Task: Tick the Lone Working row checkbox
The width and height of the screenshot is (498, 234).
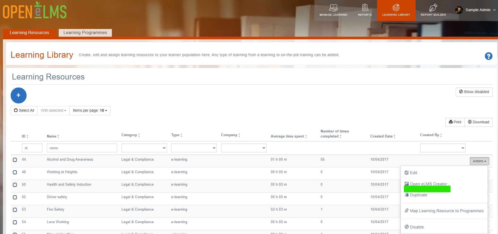Action: (15, 222)
